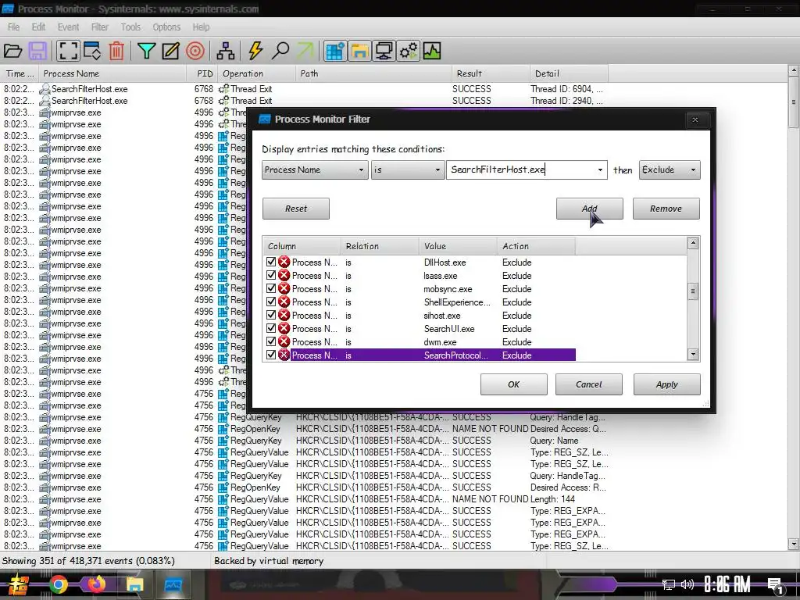The image size is (800, 600).
Task: Open the Tools menu
Action: (130, 27)
